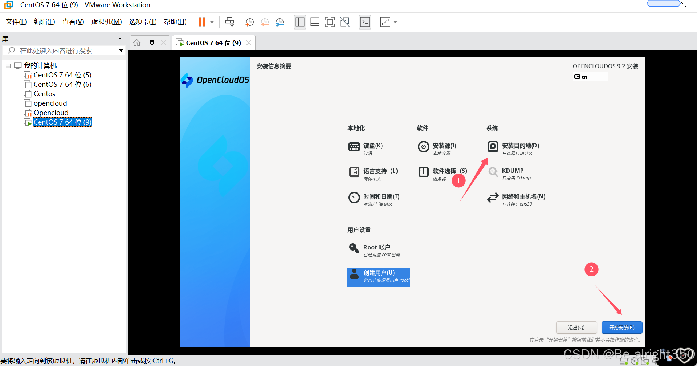Open the snapshot manager icon
The image size is (697, 366).
pos(280,22)
